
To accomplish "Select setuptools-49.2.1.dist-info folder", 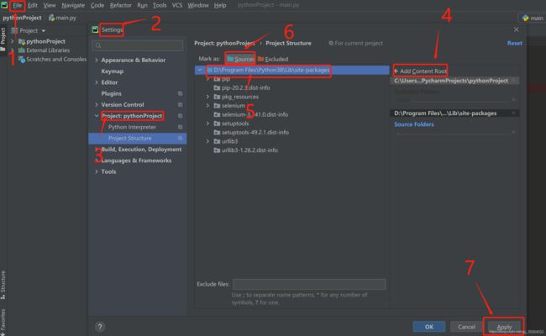I will click(255, 133).
